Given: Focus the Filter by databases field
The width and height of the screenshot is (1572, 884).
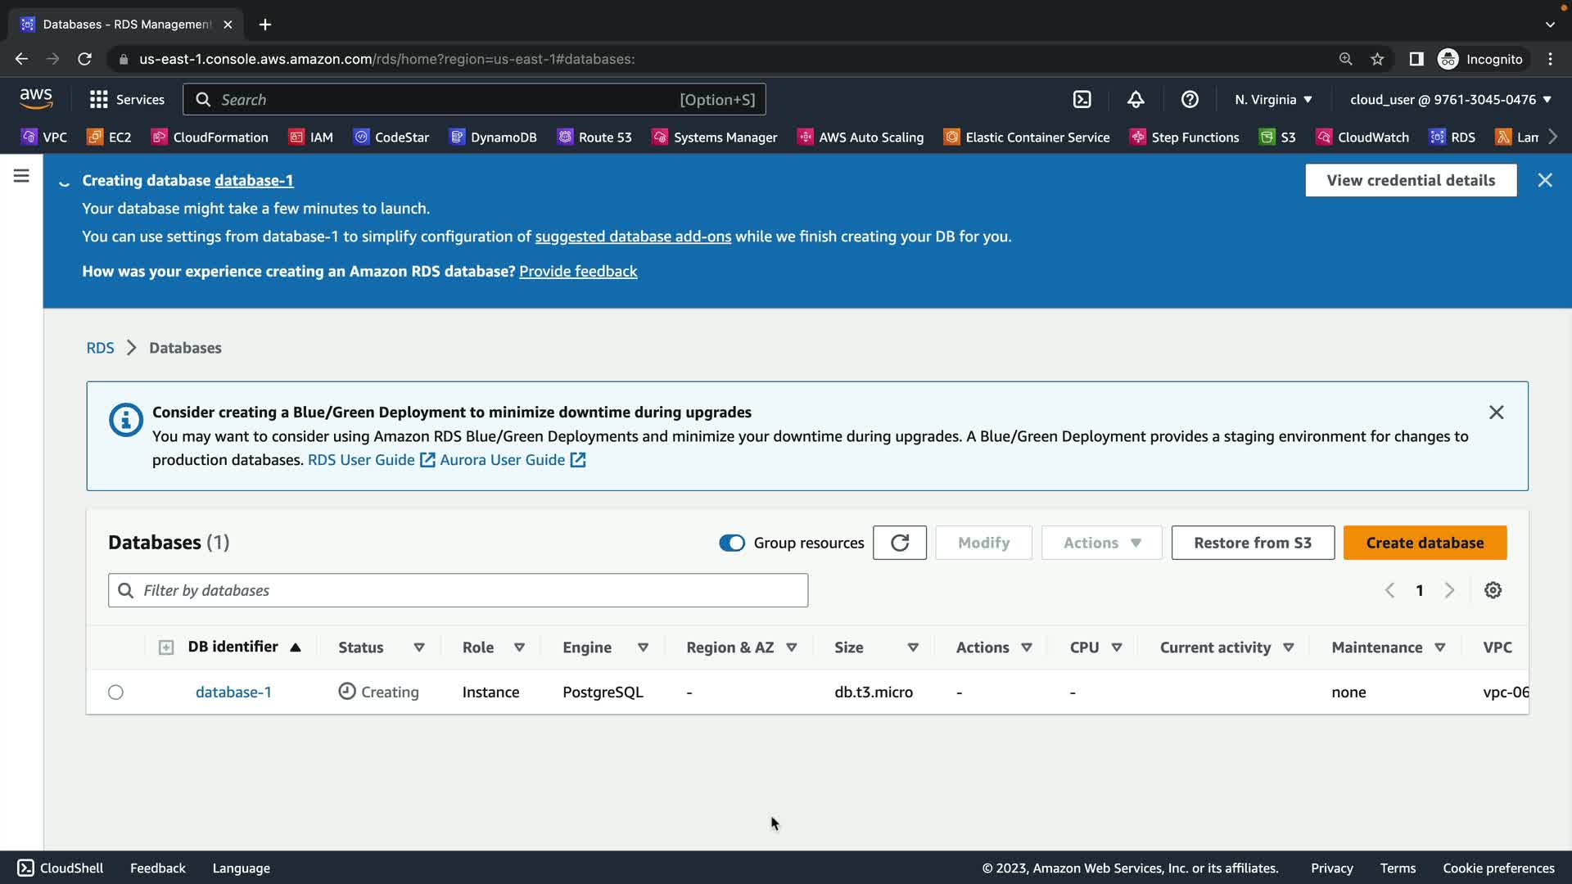Looking at the screenshot, I should [458, 590].
